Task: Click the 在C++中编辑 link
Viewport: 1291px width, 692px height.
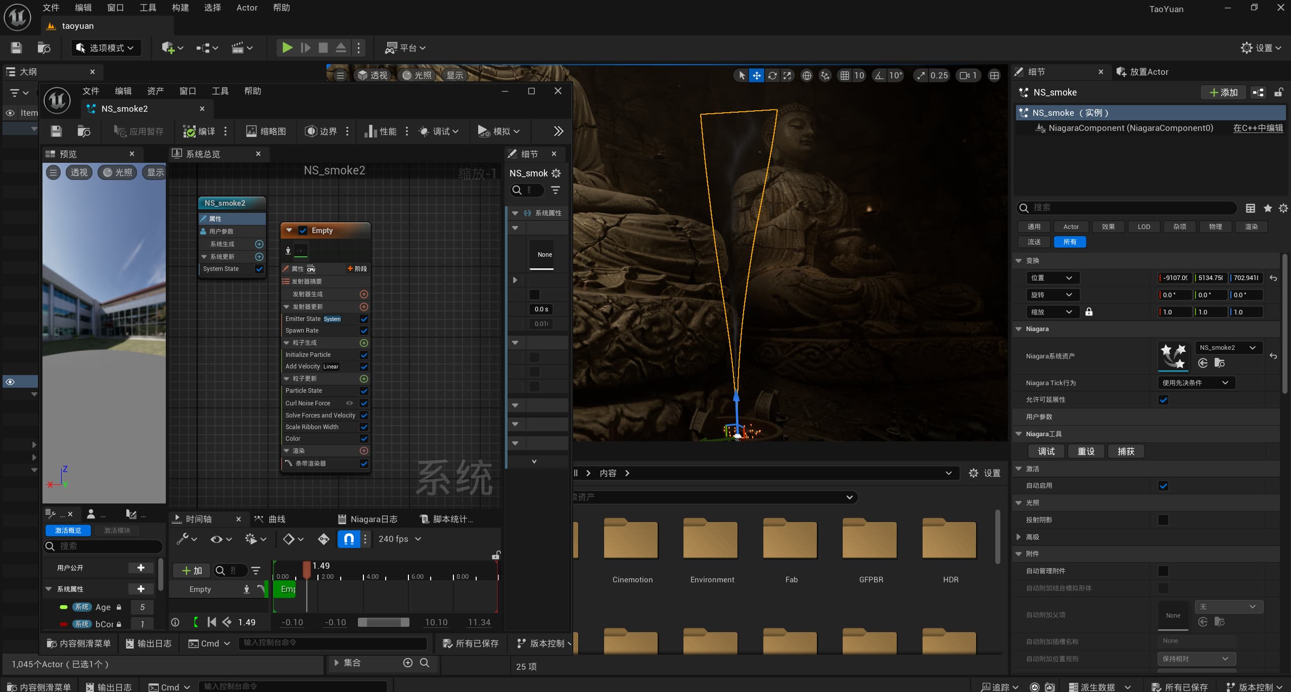Action: click(x=1258, y=128)
